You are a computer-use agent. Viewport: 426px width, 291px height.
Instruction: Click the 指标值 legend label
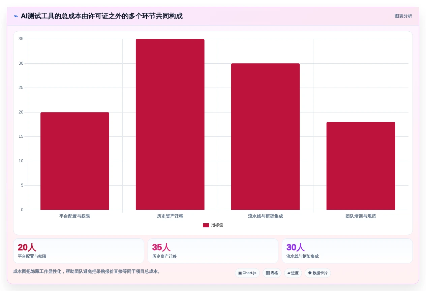point(217,225)
